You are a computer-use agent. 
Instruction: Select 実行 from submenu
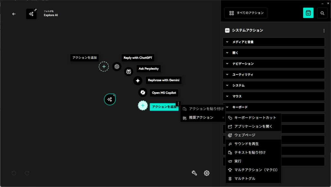(253, 161)
